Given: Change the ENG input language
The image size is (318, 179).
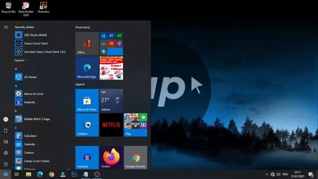Looking at the screenshot, I should [x=285, y=175].
